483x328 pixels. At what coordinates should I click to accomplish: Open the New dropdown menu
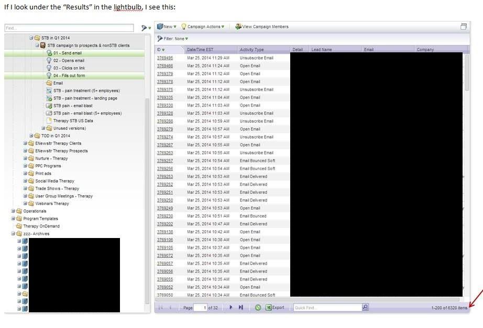(167, 27)
